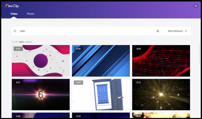The width and height of the screenshot is (202, 119).
Task: Click the 0:30 duration badge
Action: (78, 49)
